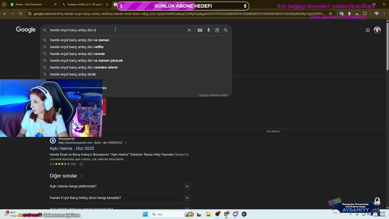Open the Chrome profile avatar
Image resolution: width=389 pixels, height=219 pixels.
(377, 14)
